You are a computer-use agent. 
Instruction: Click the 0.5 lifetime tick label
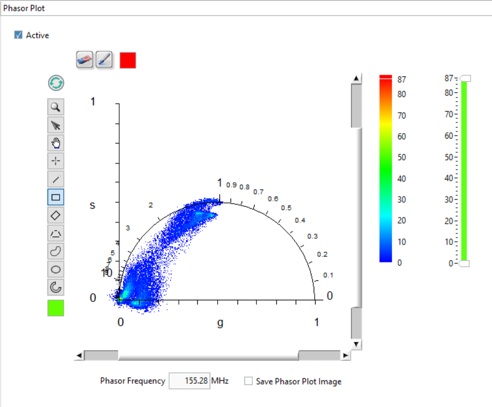(286, 208)
